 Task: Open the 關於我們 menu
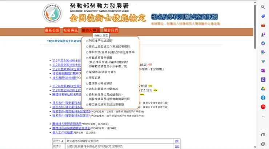(111, 30)
